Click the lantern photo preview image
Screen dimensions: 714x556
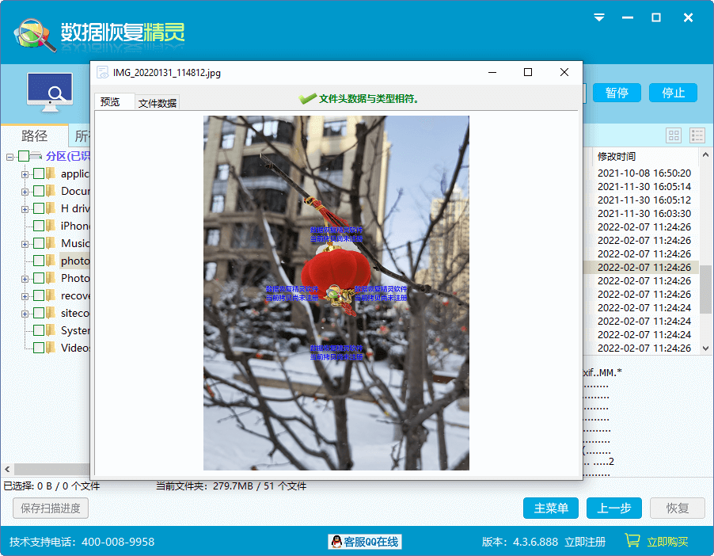[x=336, y=292]
